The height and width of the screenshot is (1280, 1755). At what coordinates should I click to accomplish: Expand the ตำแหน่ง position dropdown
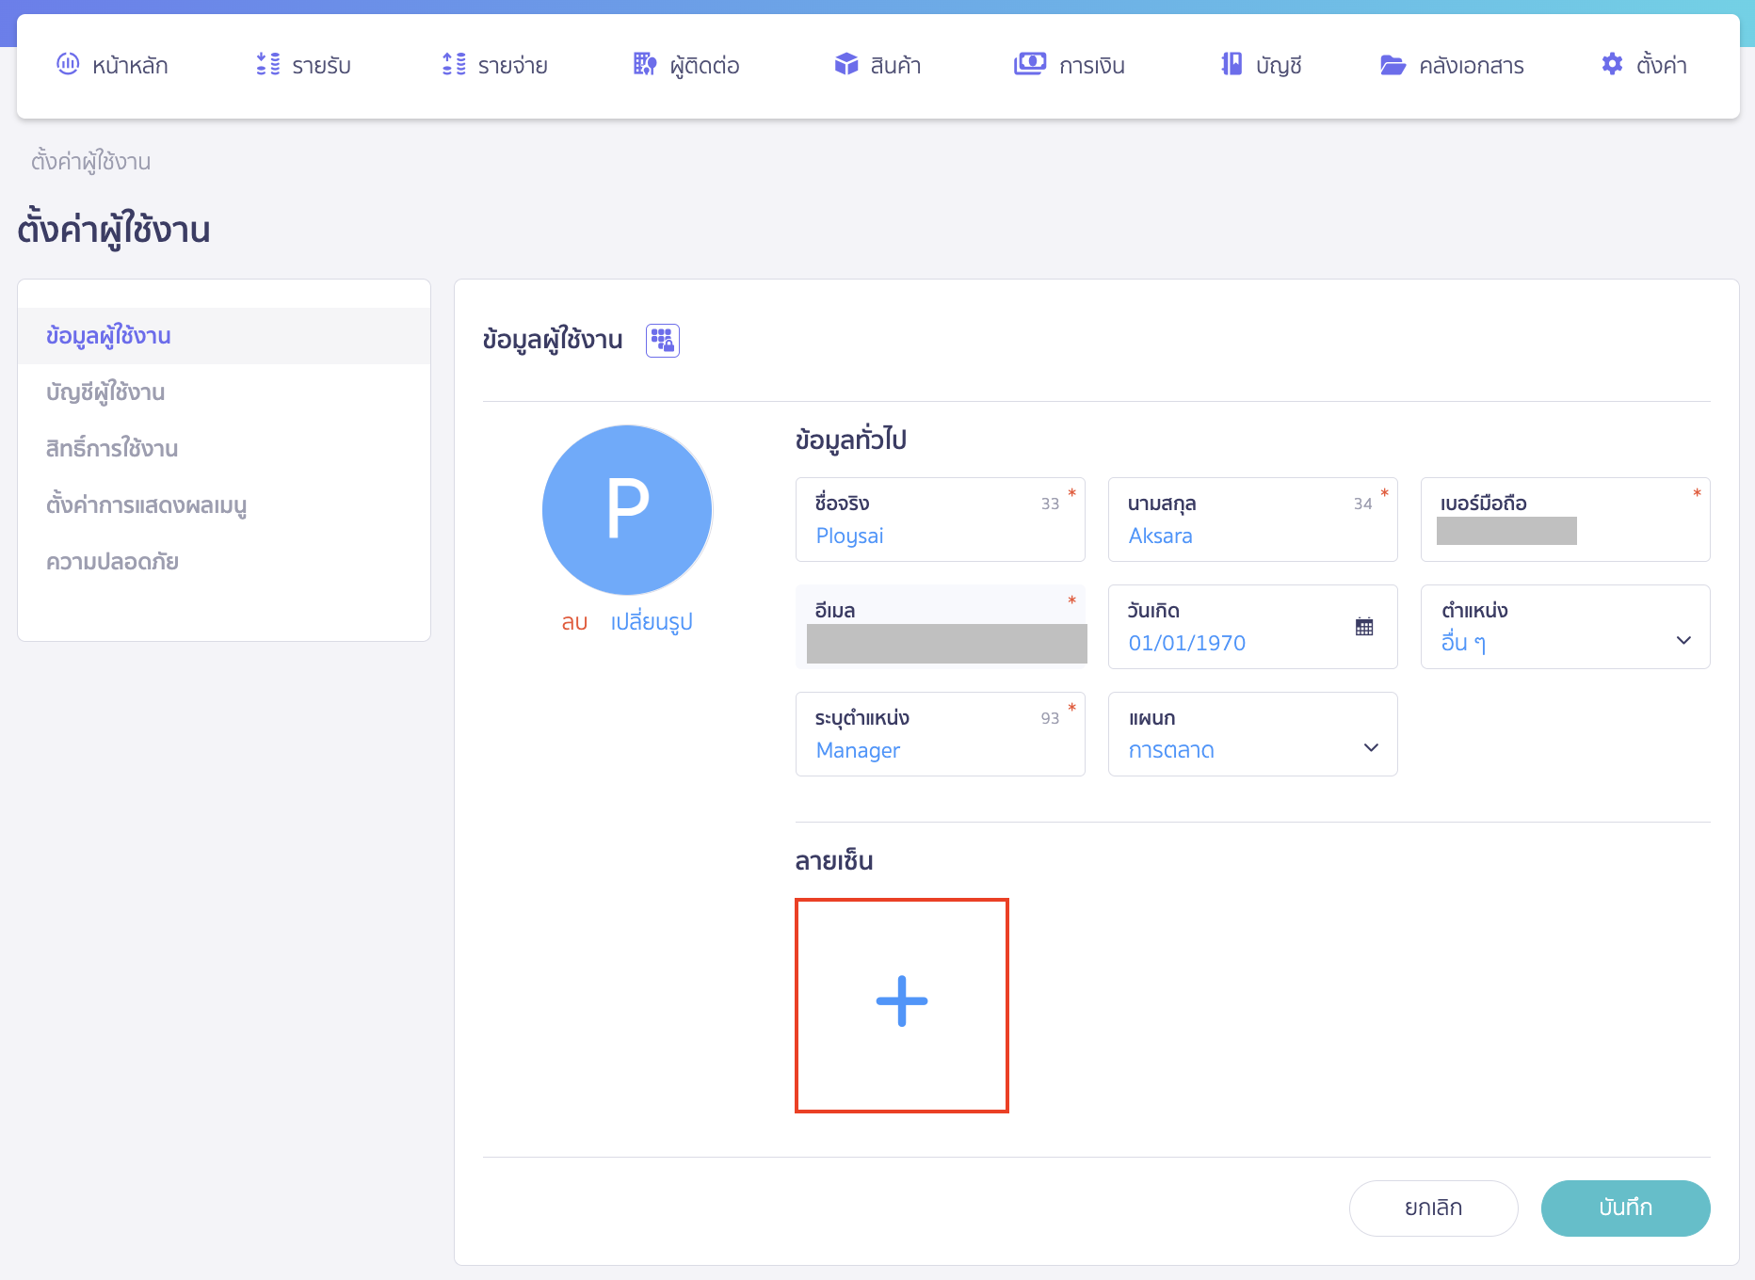pos(1684,641)
